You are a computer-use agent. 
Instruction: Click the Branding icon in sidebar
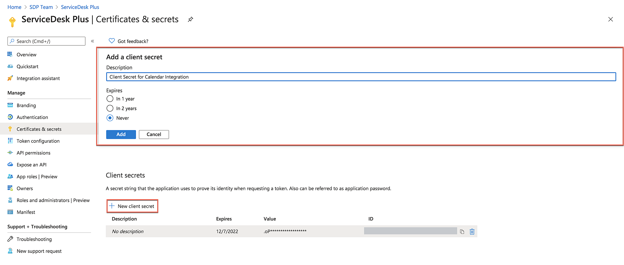[10, 105]
